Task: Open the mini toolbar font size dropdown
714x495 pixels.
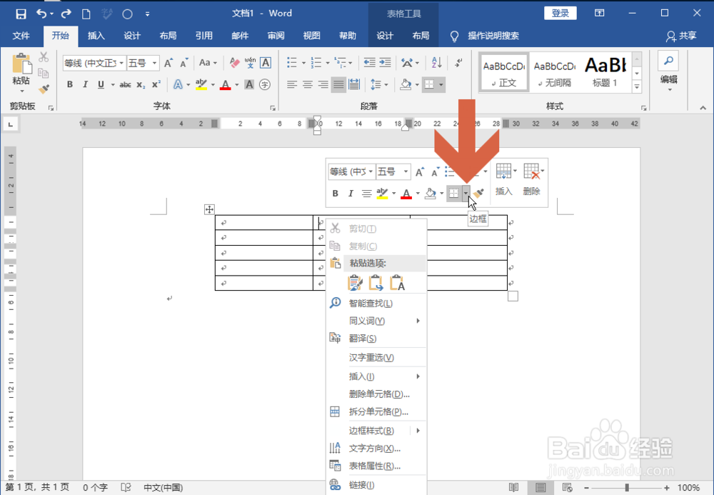Action: point(406,171)
